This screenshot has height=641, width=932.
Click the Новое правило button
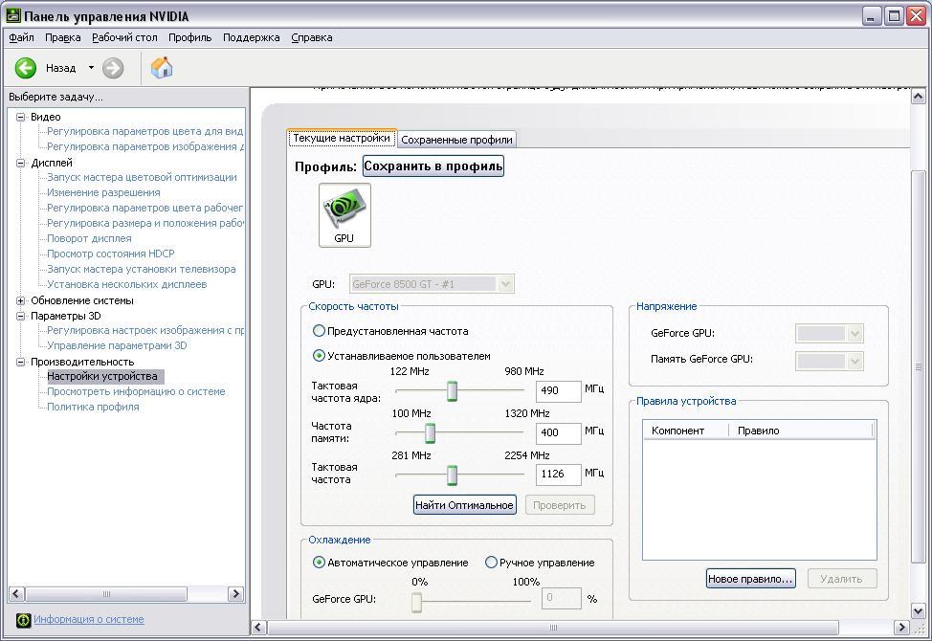(x=750, y=579)
